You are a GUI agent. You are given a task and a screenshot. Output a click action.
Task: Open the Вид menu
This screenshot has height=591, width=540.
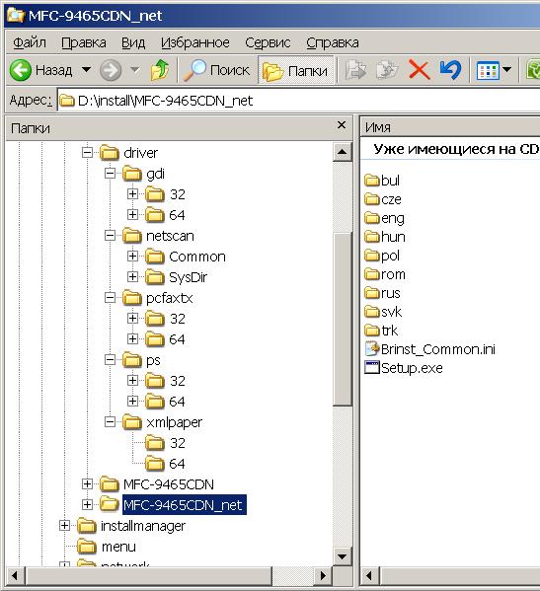point(133,42)
